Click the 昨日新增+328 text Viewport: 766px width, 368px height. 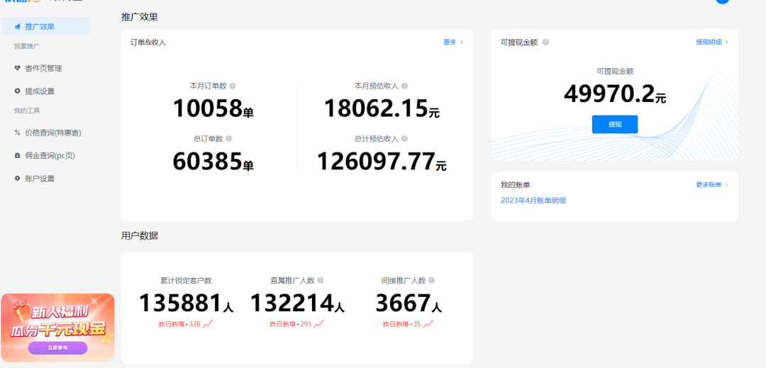(x=179, y=324)
